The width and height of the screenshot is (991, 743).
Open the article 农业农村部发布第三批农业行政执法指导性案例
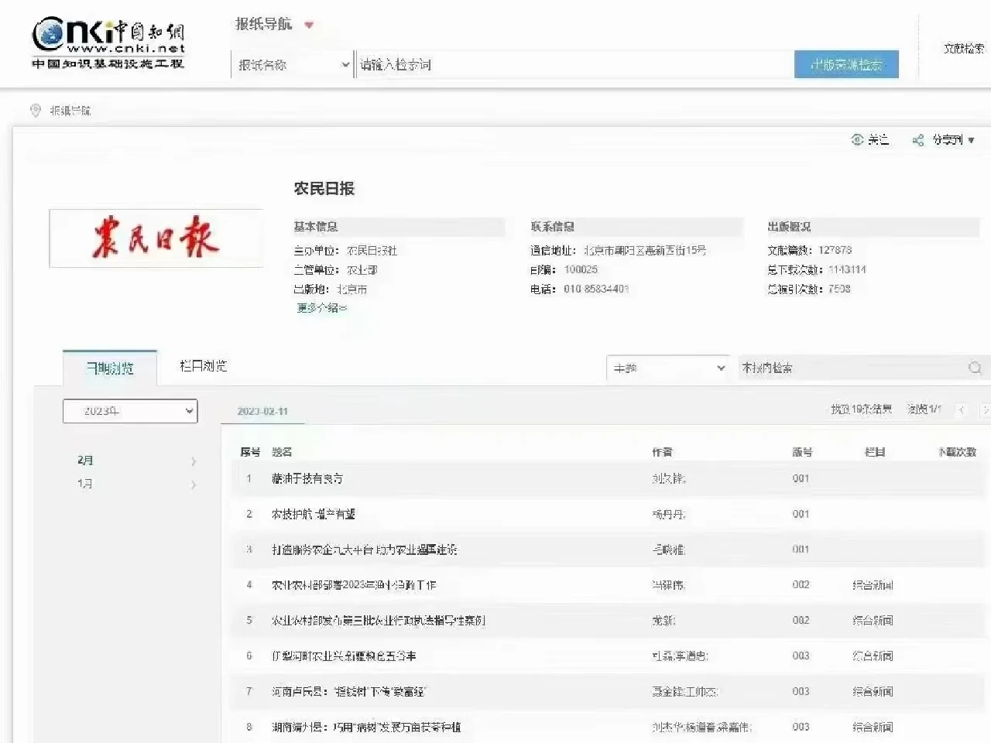click(x=378, y=621)
